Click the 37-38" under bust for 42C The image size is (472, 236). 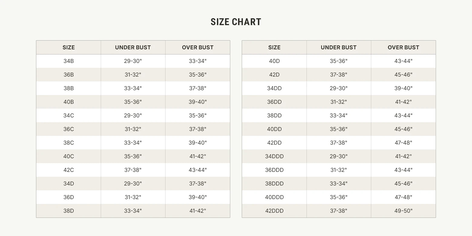click(133, 170)
